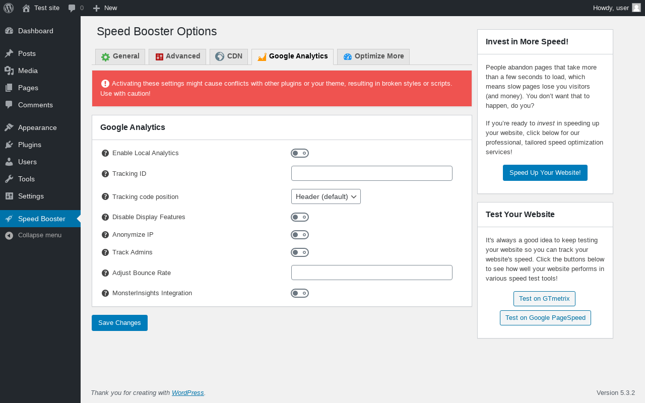Click the Test on GTmetrix button
645x403 pixels.
(544, 299)
